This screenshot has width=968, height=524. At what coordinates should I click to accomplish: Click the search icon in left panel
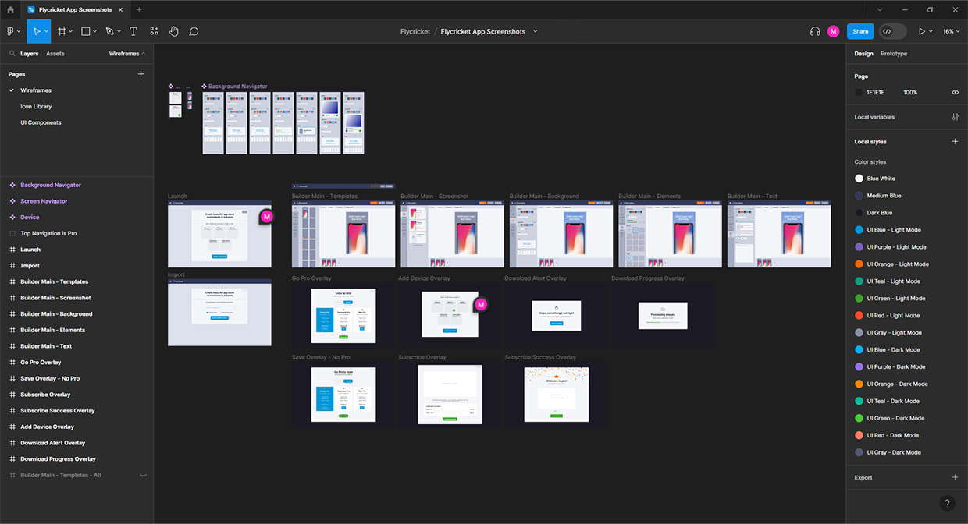click(x=12, y=54)
